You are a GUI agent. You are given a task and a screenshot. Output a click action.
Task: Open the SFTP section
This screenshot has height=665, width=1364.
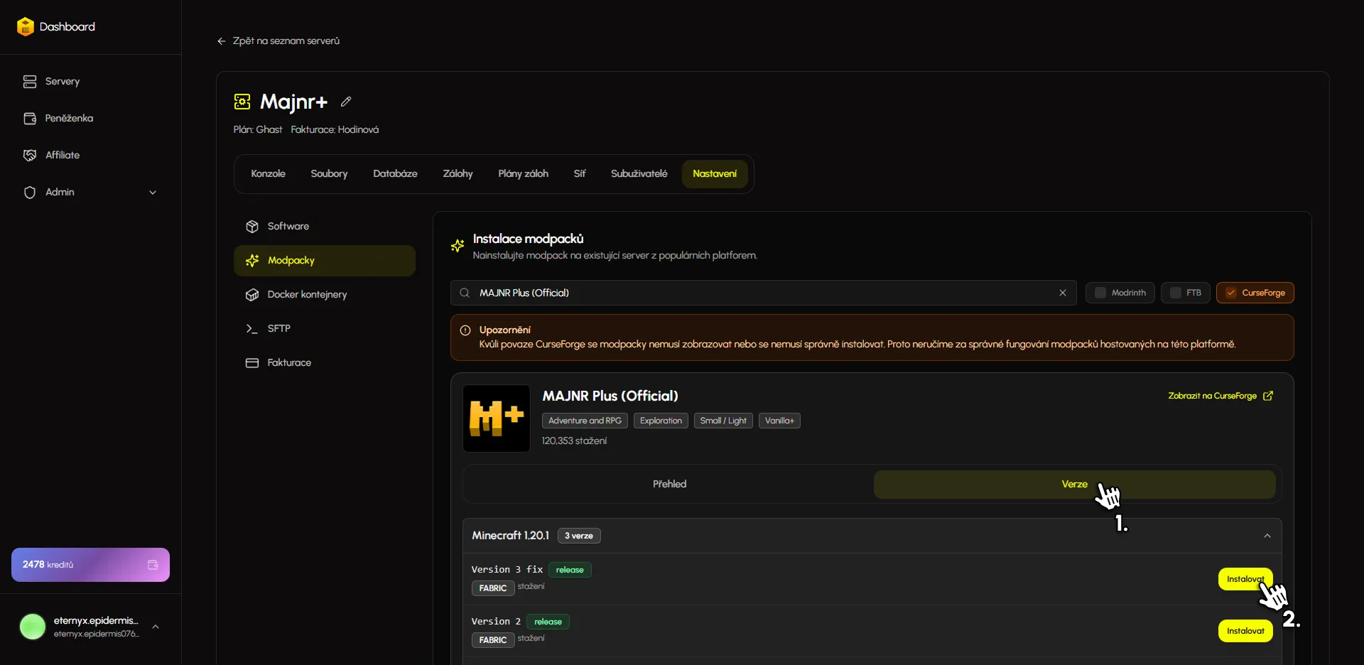pos(325,329)
